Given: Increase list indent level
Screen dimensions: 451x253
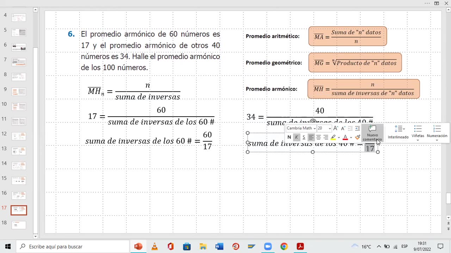Looking at the screenshot, I should click(x=357, y=128).
